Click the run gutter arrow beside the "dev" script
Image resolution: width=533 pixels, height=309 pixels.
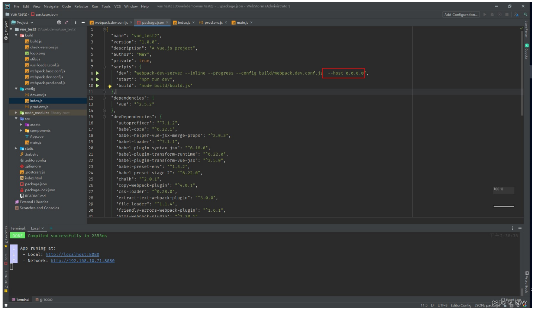pyautogui.click(x=97, y=73)
